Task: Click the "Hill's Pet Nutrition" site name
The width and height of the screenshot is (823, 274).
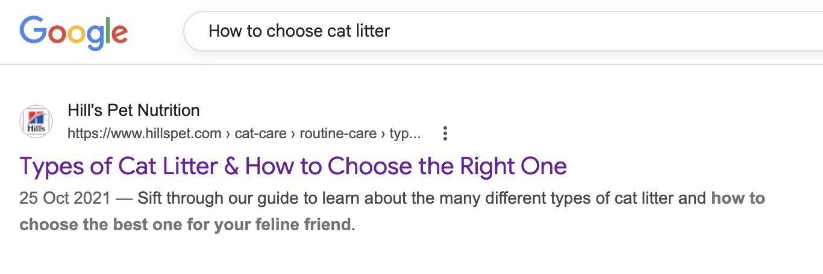Action: click(133, 111)
